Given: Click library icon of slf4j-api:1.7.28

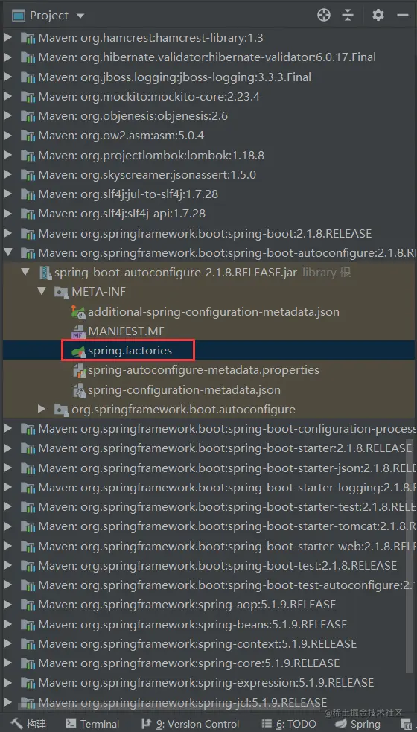Looking at the screenshot, I should 28,214.
